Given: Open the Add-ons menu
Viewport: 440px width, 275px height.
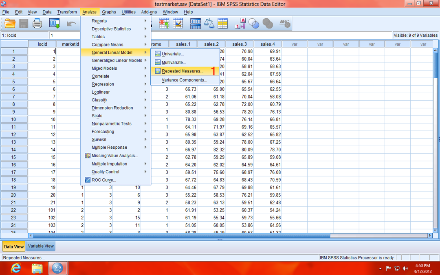Looking at the screenshot, I should click(x=149, y=12).
